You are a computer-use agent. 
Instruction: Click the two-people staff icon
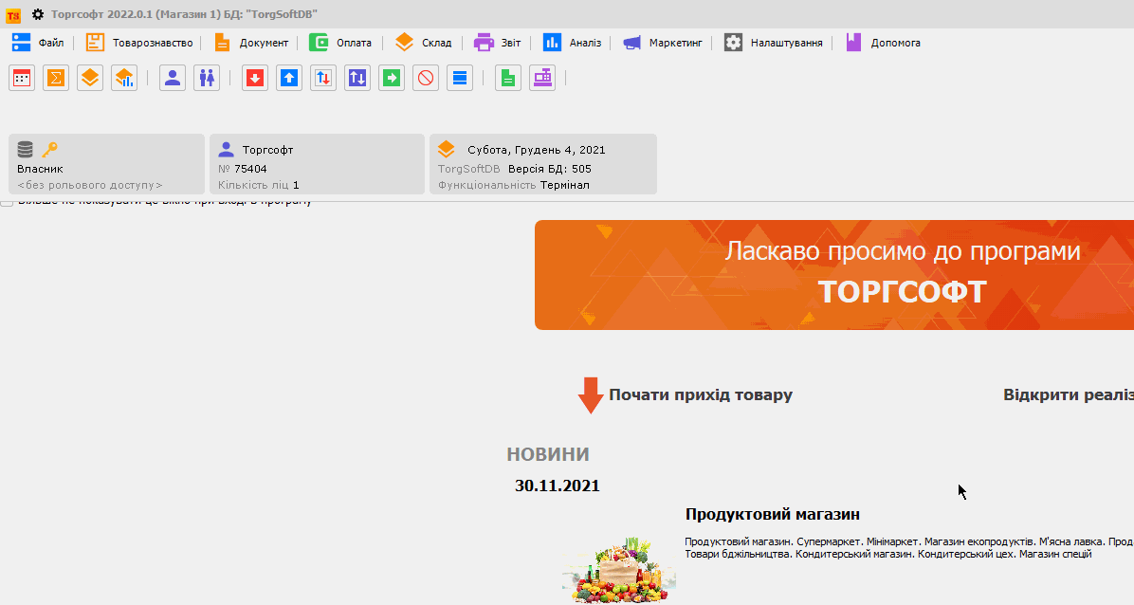(x=207, y=78)
